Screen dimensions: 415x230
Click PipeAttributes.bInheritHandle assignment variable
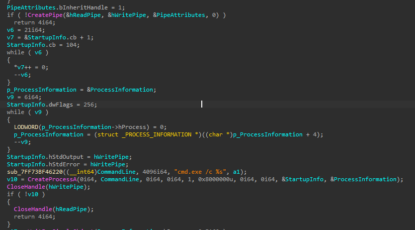(58, 7)
